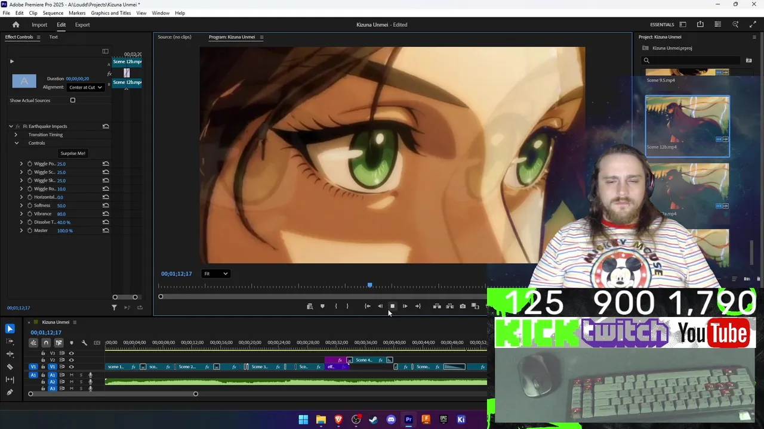Reset the Vibrance parameter
764x429 pixels.
click(106, 214)
